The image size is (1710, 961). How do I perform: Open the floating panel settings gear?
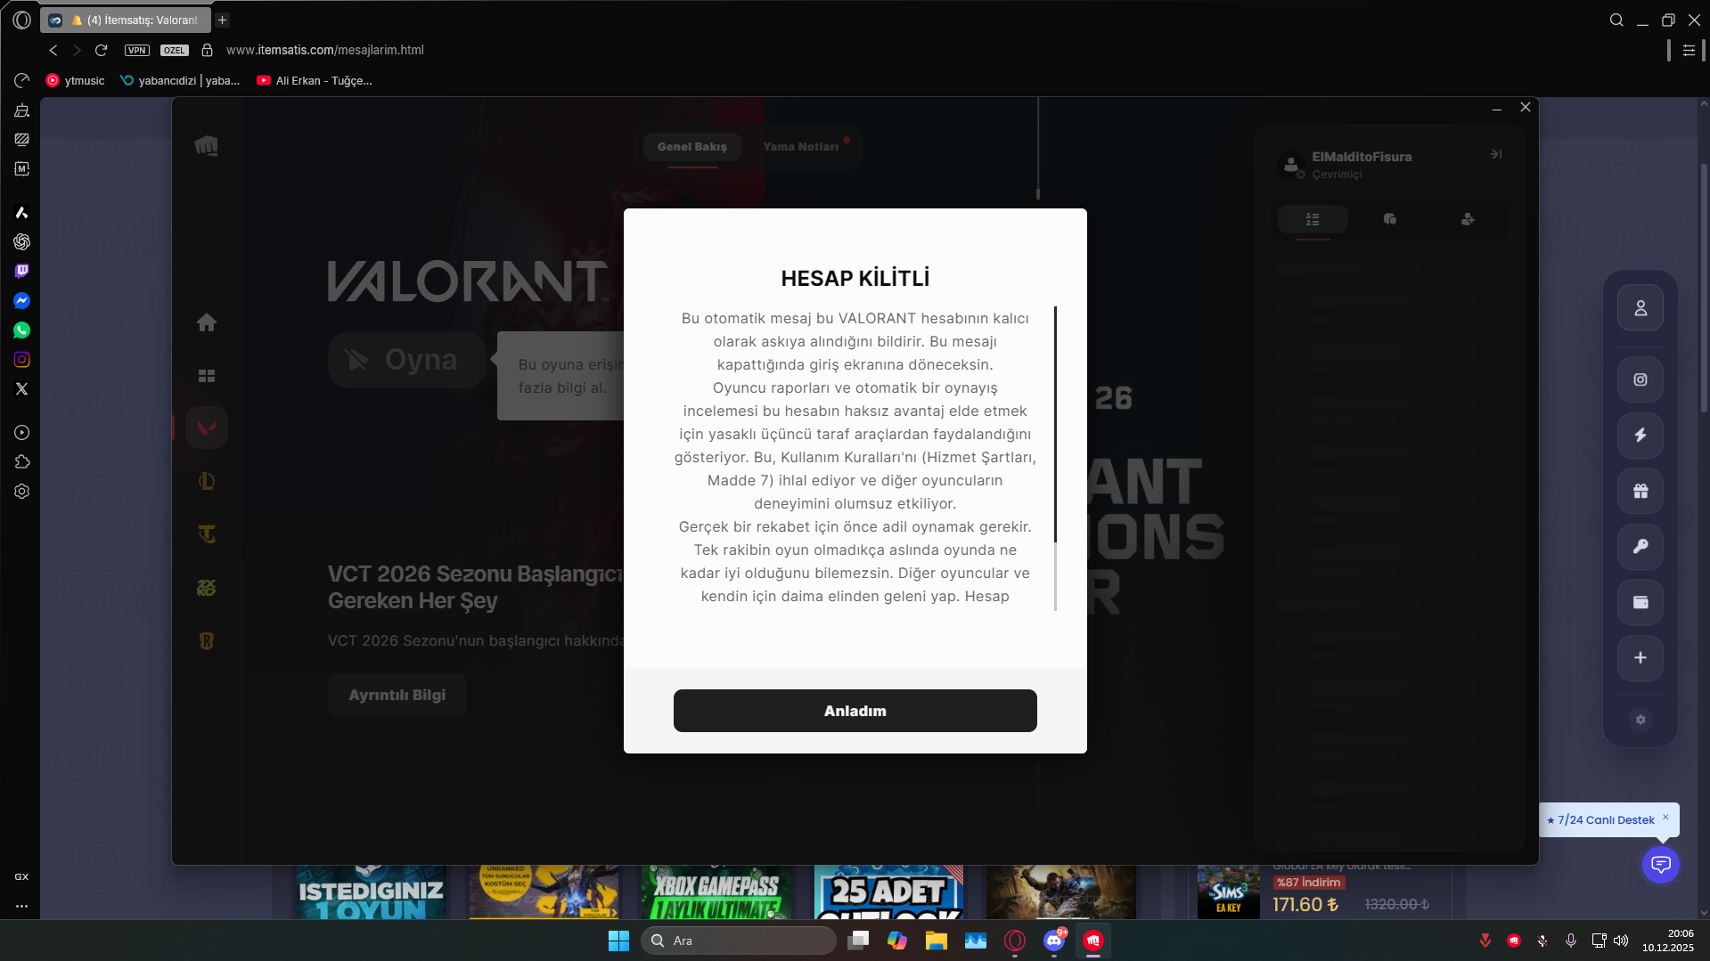[1640, 720]
